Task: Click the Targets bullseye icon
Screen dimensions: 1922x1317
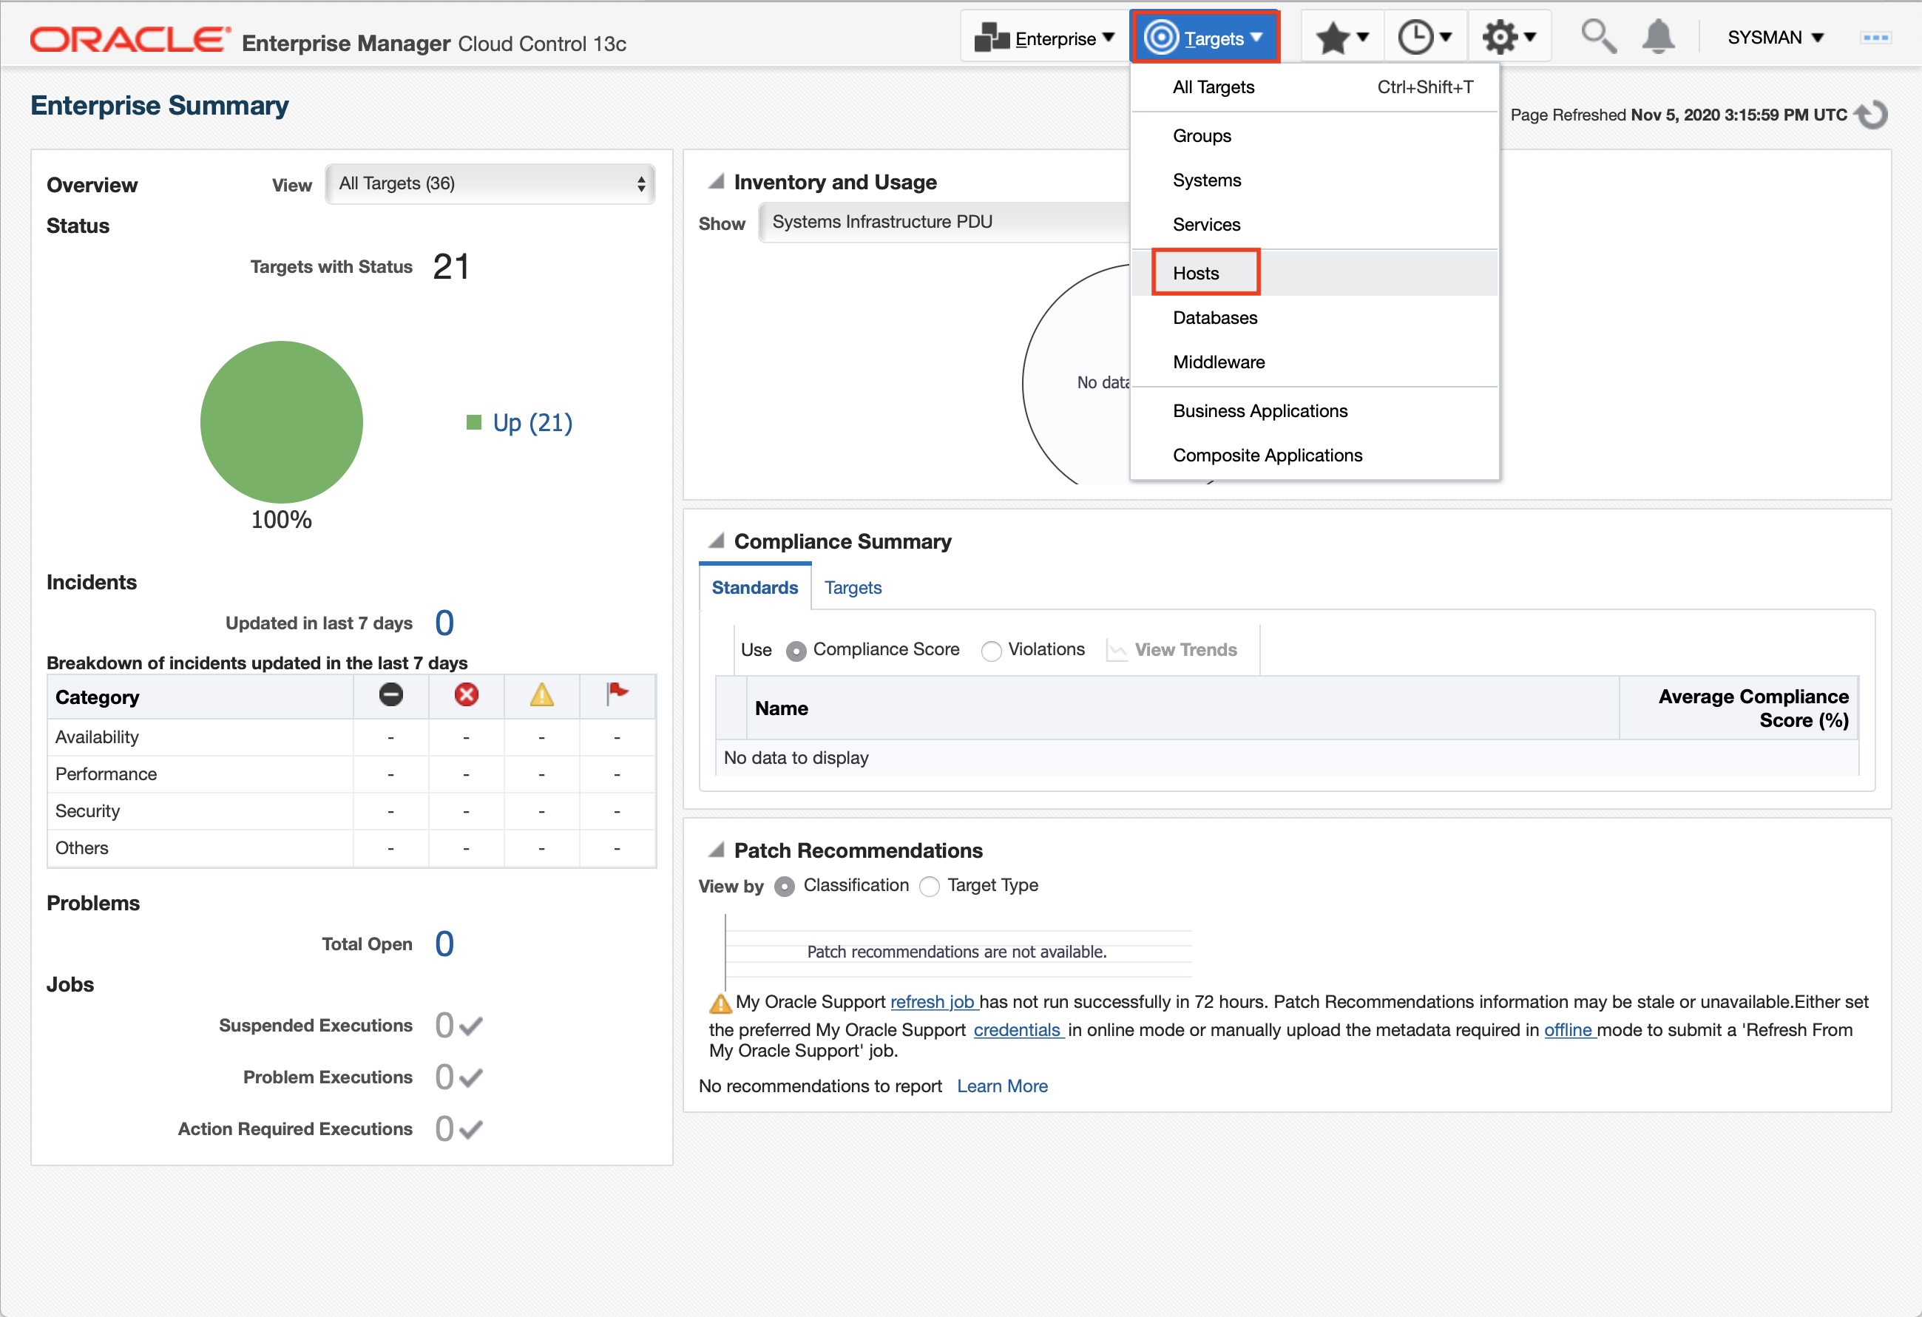Action: pyautogui.click(x=1161, y=37)
